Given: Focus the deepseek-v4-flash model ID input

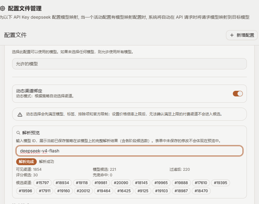Looking at the screenshot, I should tap(129, 151).
